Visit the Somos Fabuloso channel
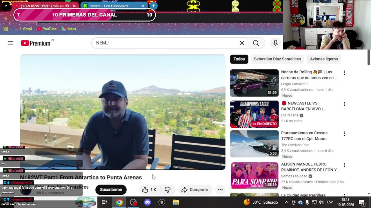 pos(294,176)
